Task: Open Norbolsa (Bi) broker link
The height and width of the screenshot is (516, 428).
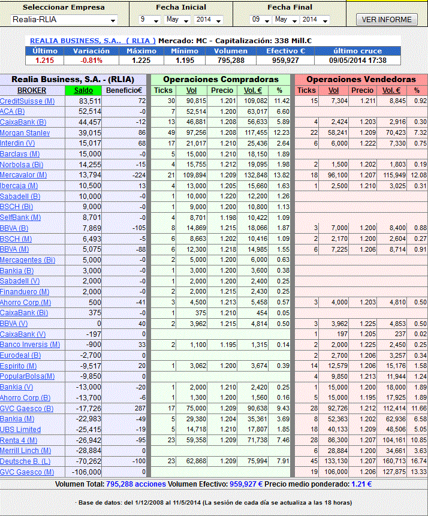Action: (x=22, y=165)
